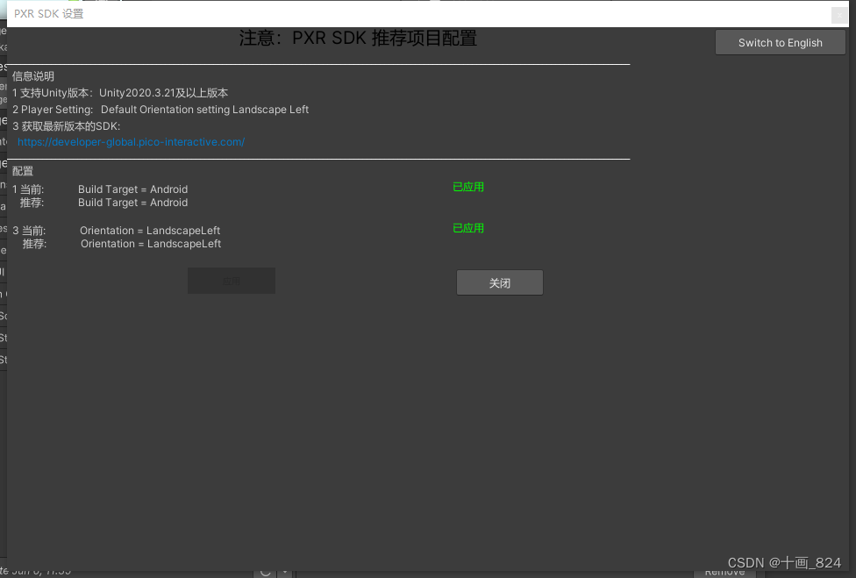Click the 当前 Orientation = LandscapeLeft line

point(117,231)
